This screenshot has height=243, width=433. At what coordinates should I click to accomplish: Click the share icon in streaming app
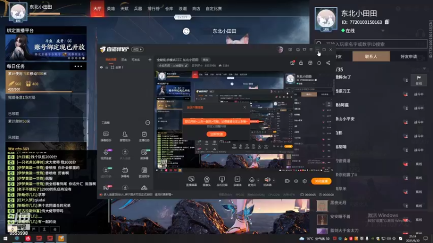pyautogui.click(x=328, y=63)
